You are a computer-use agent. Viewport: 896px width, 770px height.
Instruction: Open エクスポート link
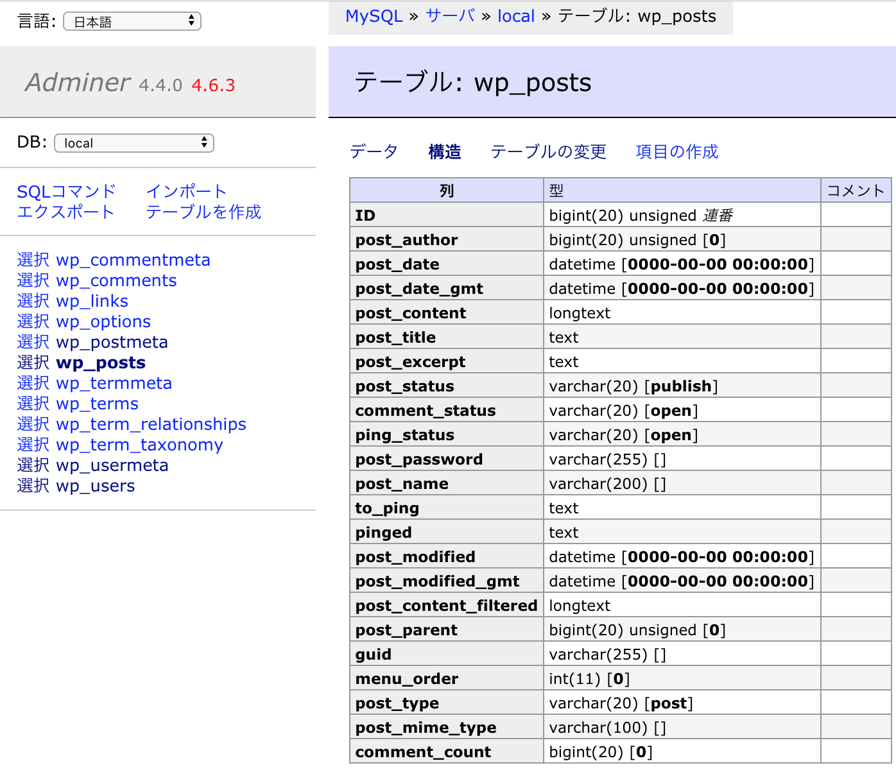coord(65,212)
